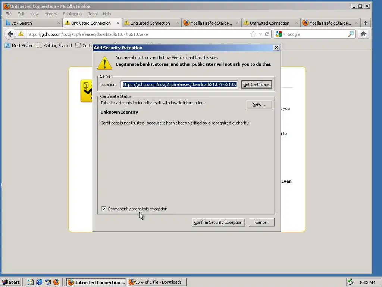Open the File menu
The width and height of the screenshot is (382, 287).
click(x=9, y=14)
